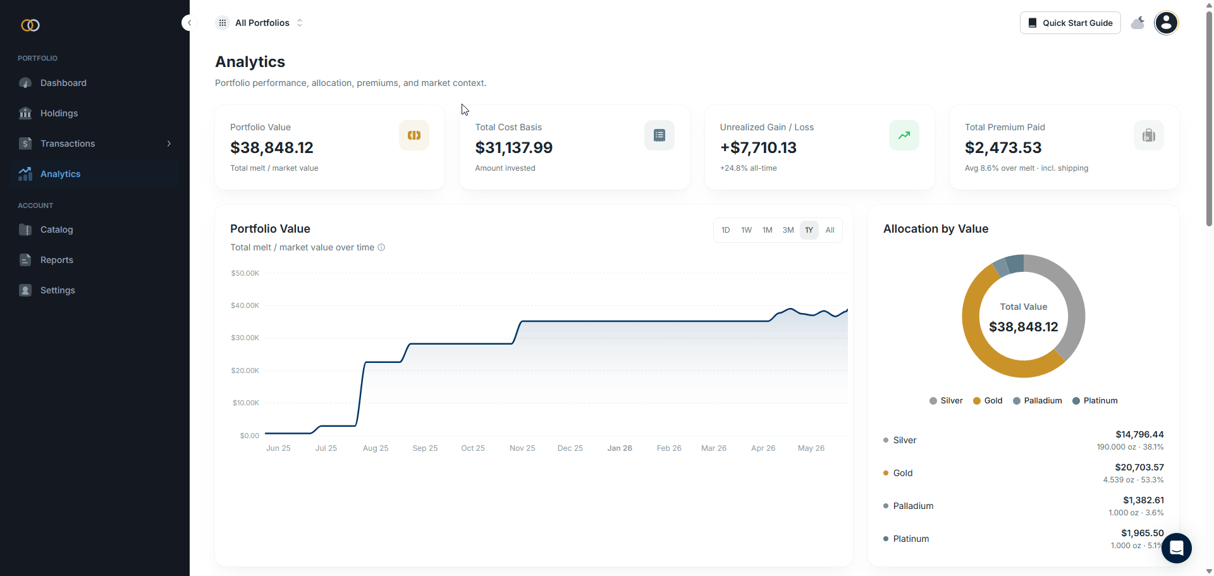Click the grid icon beside All Portfolios
This screenshot has width=1214, height=576.
point(223,23)
